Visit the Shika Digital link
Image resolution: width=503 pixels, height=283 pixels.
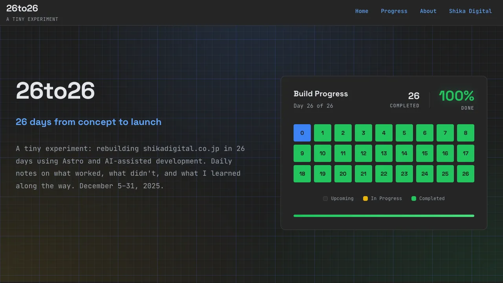click(470, 11)
